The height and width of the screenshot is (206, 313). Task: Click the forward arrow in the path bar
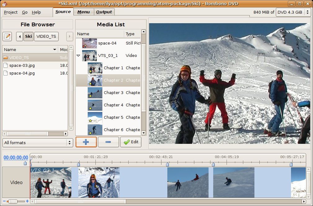[69, 36]
